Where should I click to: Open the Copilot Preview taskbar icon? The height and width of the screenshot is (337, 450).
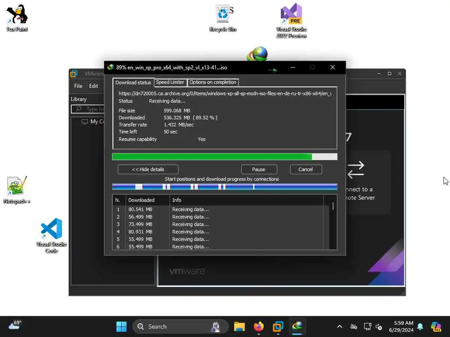coord(435,326)
